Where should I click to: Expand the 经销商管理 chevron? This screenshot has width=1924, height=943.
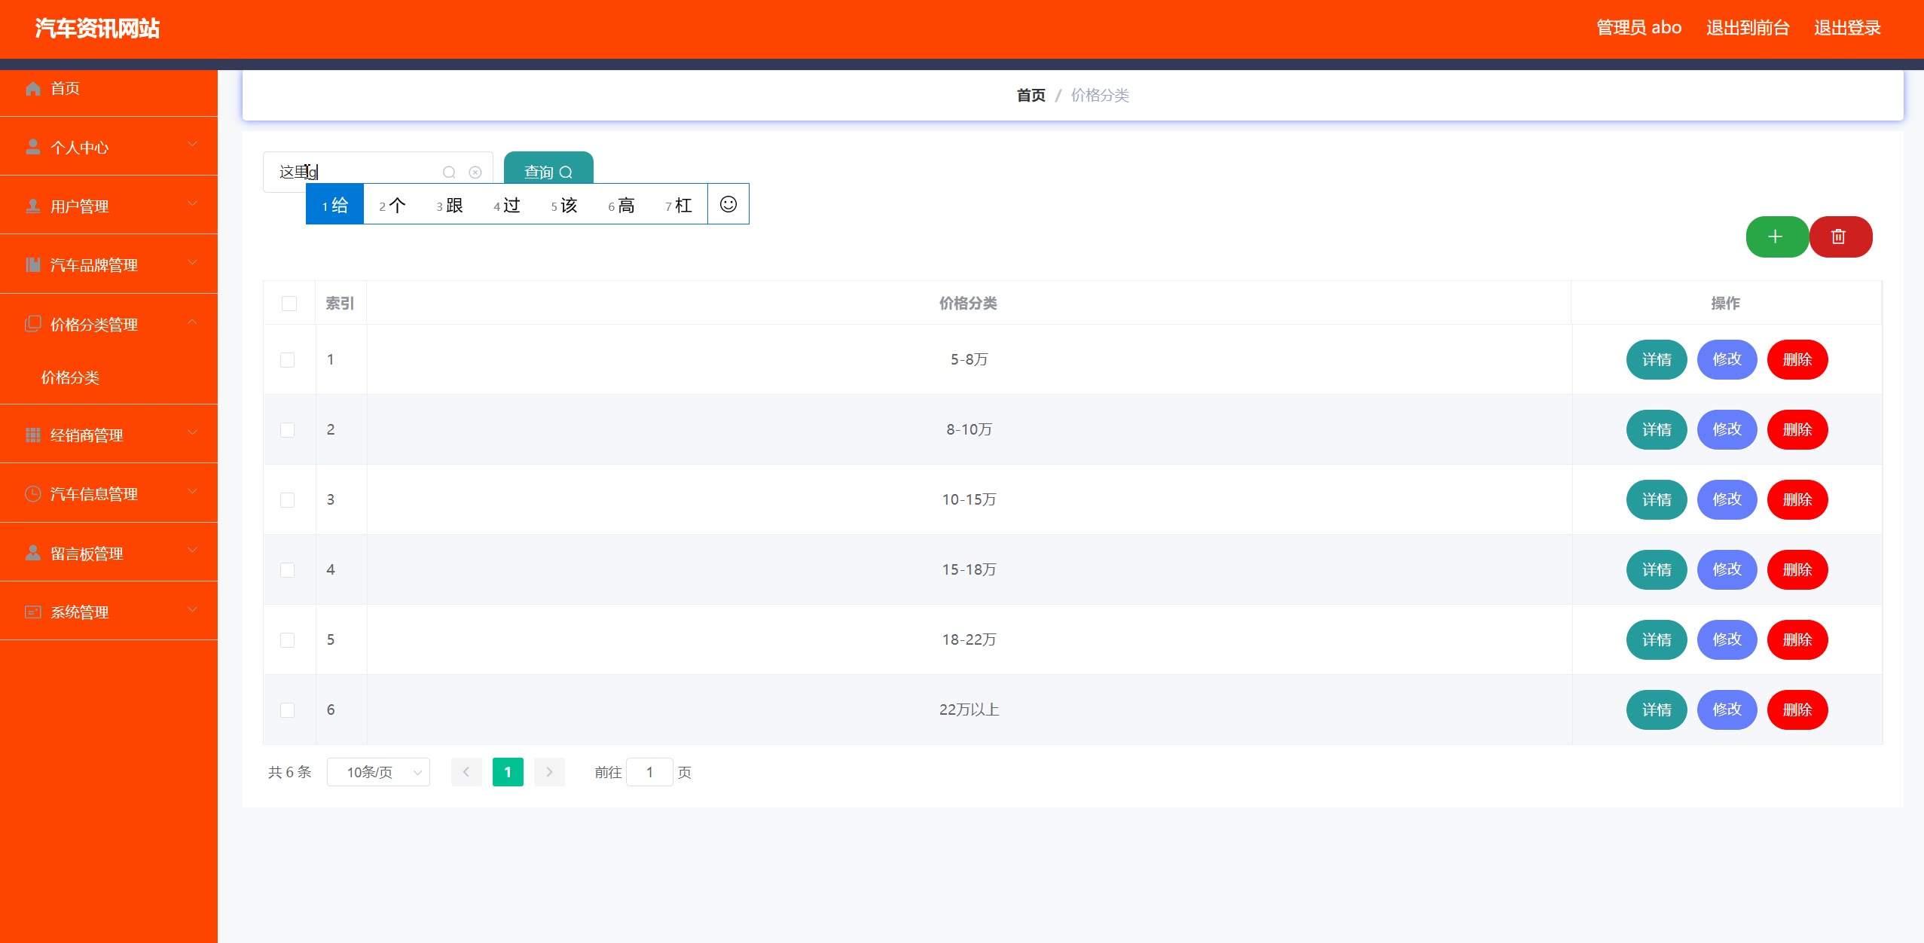click(x=193, y=432)
